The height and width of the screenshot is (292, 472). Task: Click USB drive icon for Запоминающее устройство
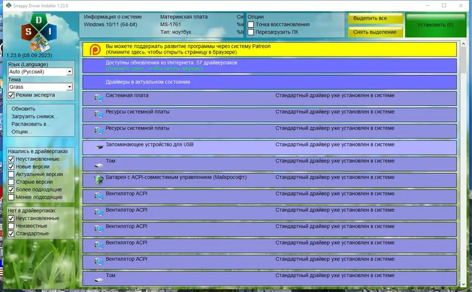99,147
